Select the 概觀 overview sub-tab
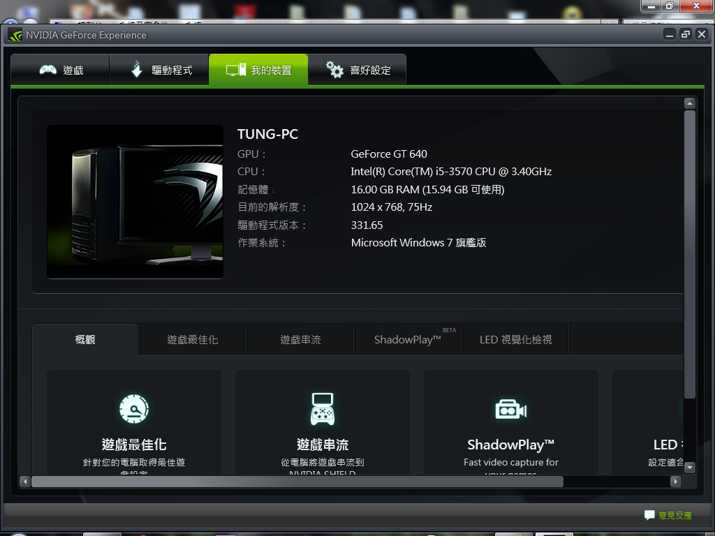The height and width of the screenshot is (536, 715). pos(85,340)
